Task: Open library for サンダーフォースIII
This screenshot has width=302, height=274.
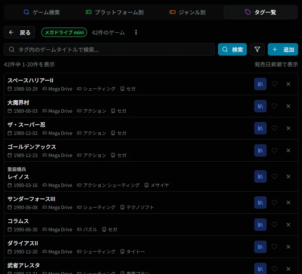Action: point(260,202)
